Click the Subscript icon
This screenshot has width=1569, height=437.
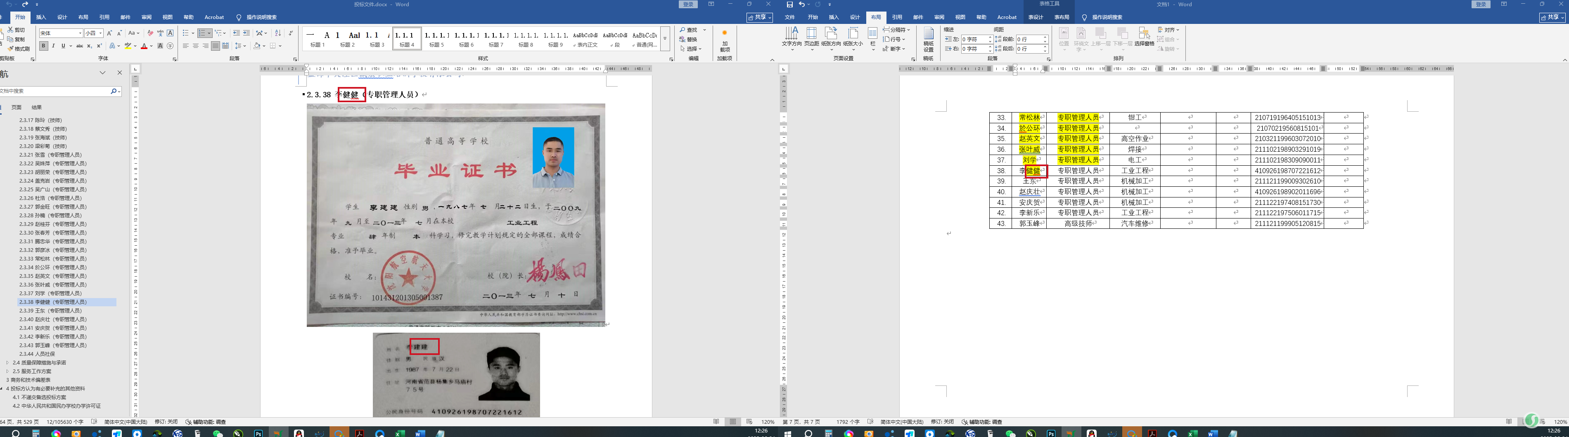coord(90,46)
